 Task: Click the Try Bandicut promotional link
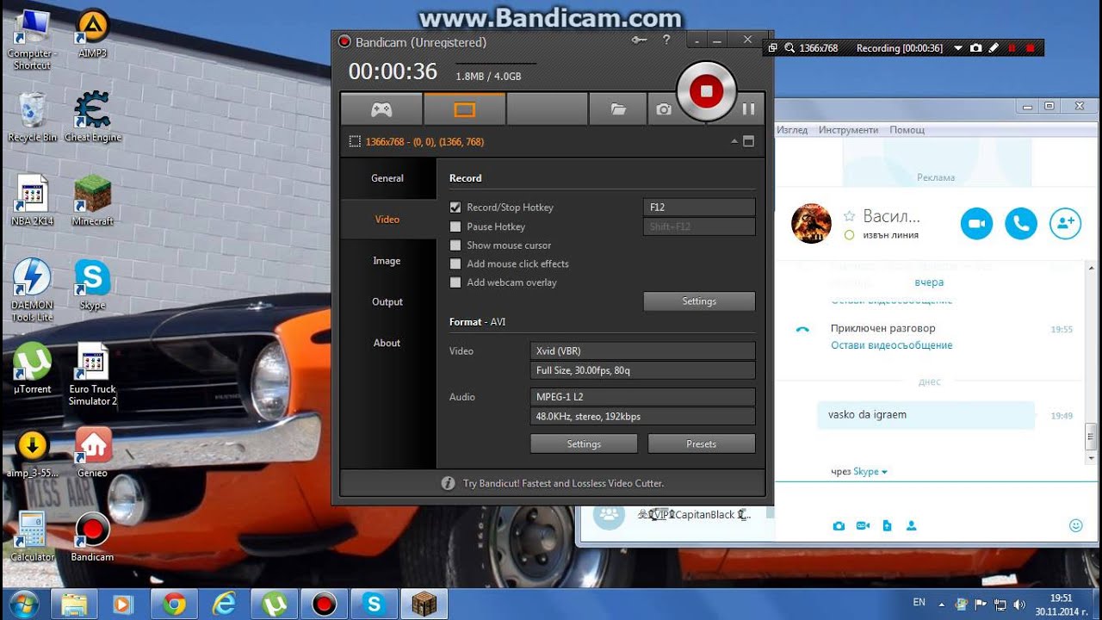coord(563,483)
